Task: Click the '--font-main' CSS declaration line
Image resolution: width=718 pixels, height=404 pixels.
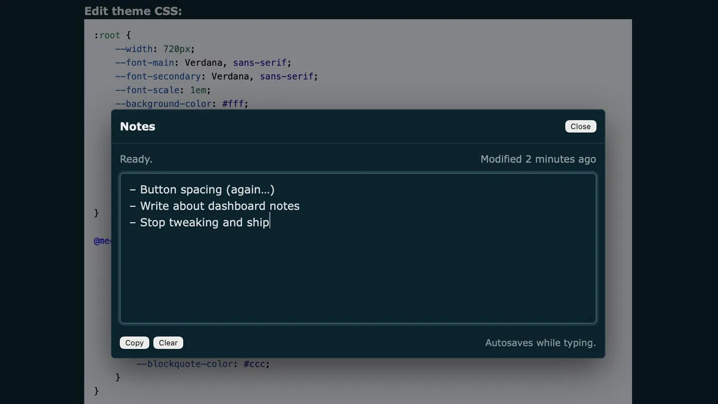Action: (203, 63)
